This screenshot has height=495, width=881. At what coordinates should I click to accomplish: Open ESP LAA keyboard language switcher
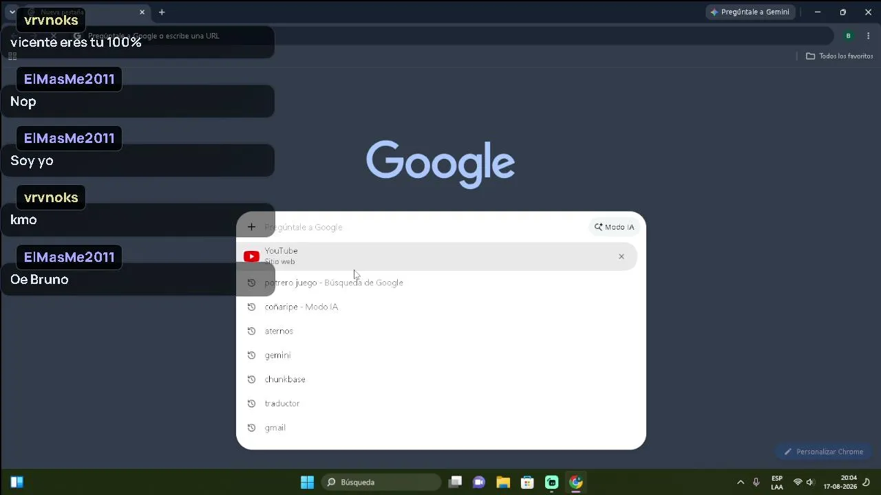pyautogui.click(x=777, y=482)
